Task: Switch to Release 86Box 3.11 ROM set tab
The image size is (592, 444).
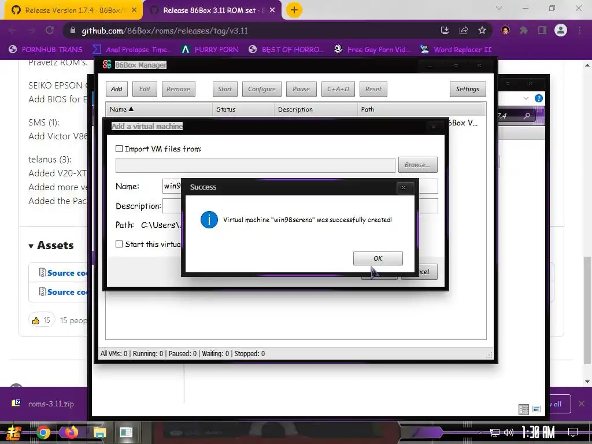Action: 212,10
